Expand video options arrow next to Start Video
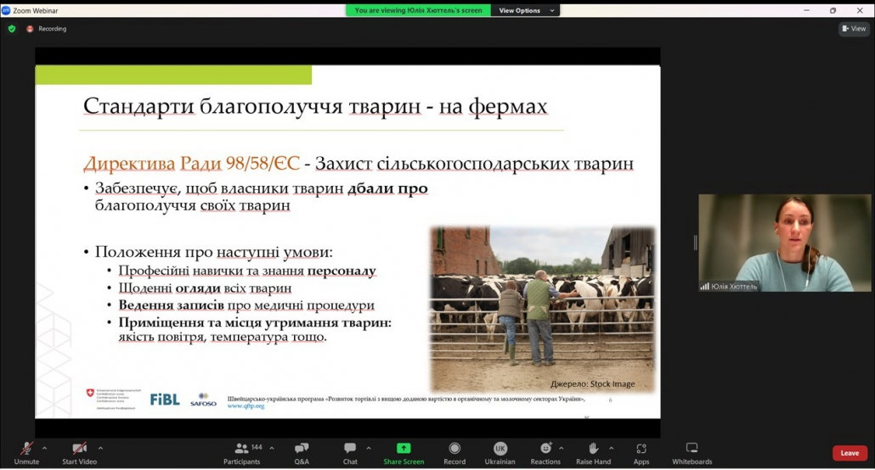 coord(100,448)
